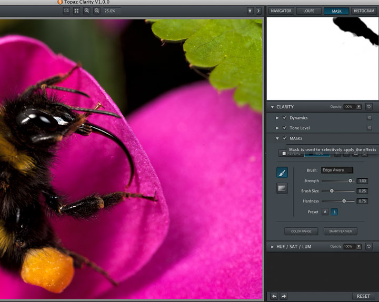Click the 1:1 actual size zoom icon
Image resolution: width=379 pixels, height=302 pixels.
[x=66, y=11]
